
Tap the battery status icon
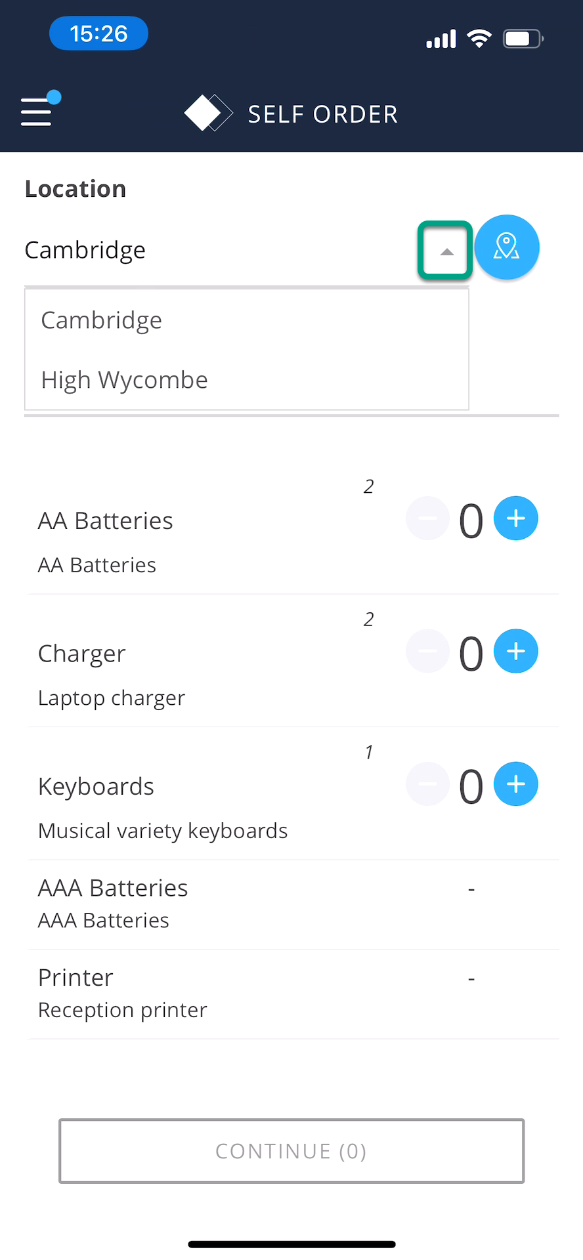[523, 39]
